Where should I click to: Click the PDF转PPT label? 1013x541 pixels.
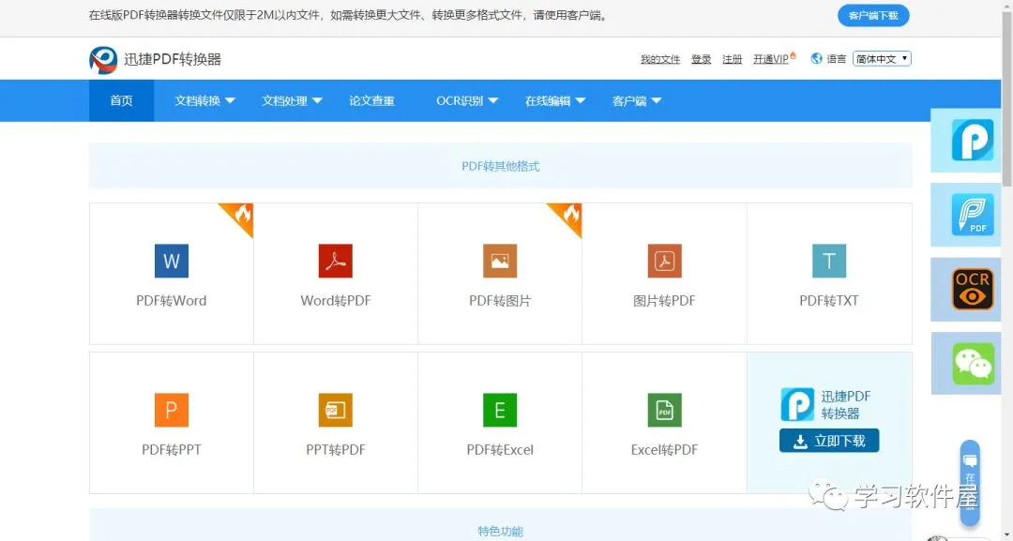(172, 450)
